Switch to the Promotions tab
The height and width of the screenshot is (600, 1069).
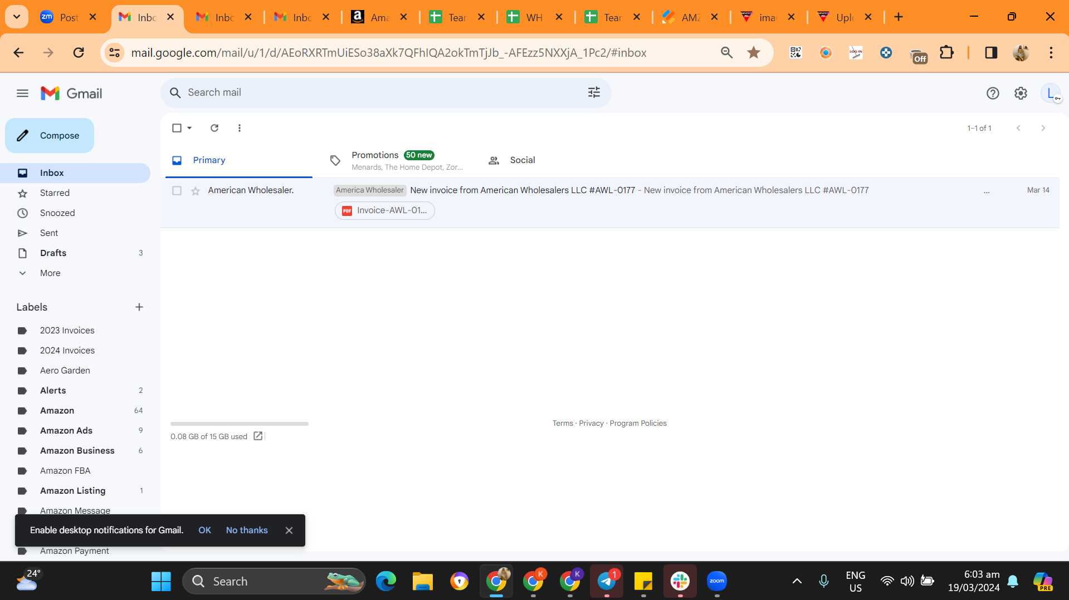tap(397, 160)
